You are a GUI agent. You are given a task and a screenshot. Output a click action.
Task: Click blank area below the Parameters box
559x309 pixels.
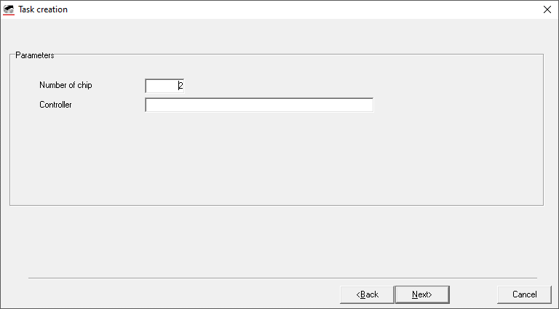(277, 240)
